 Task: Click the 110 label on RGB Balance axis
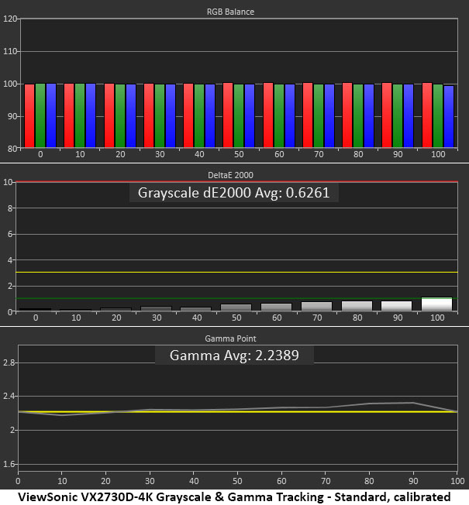(9, 51)
